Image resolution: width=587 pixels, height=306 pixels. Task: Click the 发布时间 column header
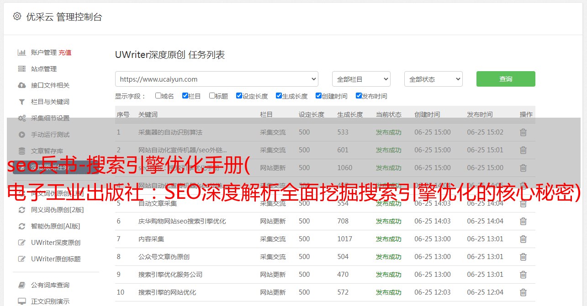coord(480,114)
